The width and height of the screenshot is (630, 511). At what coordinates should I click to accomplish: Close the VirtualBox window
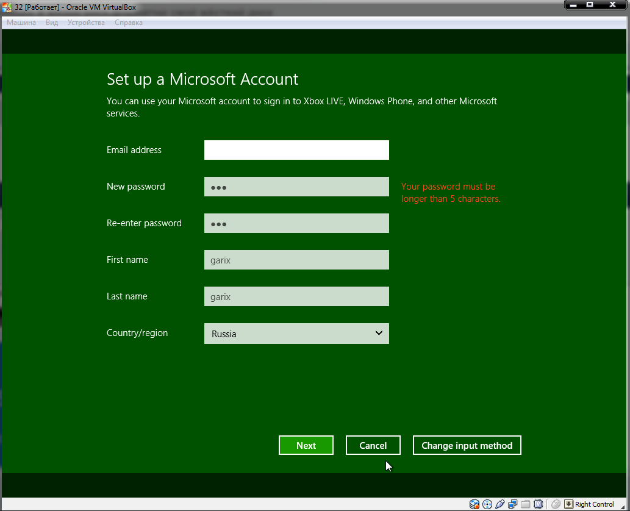click(x=612, y=5)
